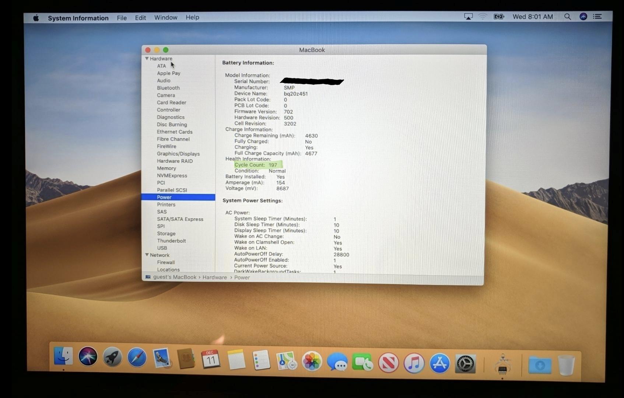Click guest's MacBook in path bar
624x398 pixels.
click(175, 277)
